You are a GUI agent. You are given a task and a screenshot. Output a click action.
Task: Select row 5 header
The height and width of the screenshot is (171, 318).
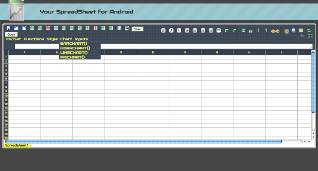(6, 74)
